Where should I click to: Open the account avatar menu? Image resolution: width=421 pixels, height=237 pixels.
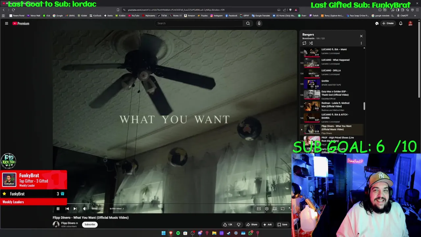coord(410,23)
